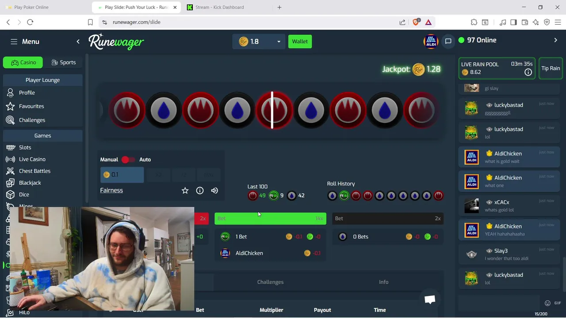This screenshot has height=318, width=566.
Task: Open the Blackjack game
Action: [x=30, y=183]
